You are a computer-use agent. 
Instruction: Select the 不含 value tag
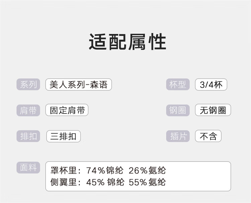[x=208, y=136]
